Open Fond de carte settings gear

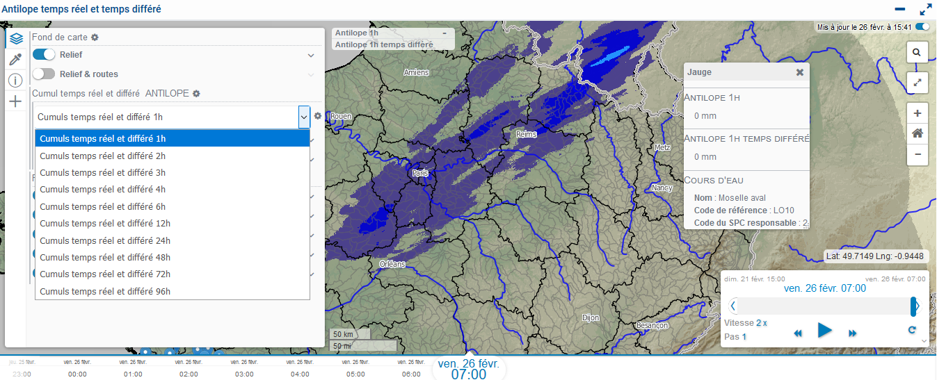coord(95,37)
